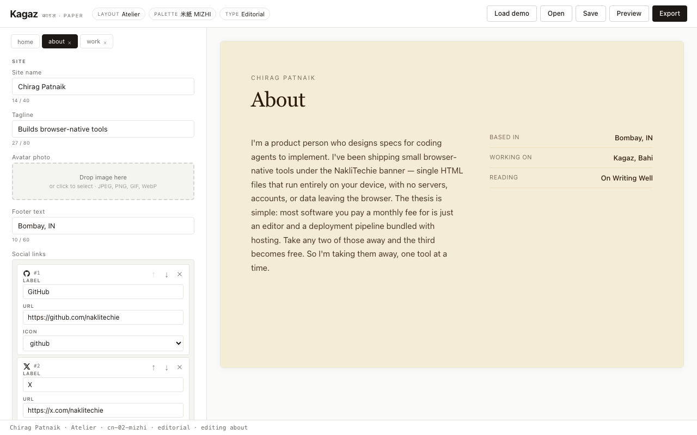Remove the about page tab

pos(69,42)
